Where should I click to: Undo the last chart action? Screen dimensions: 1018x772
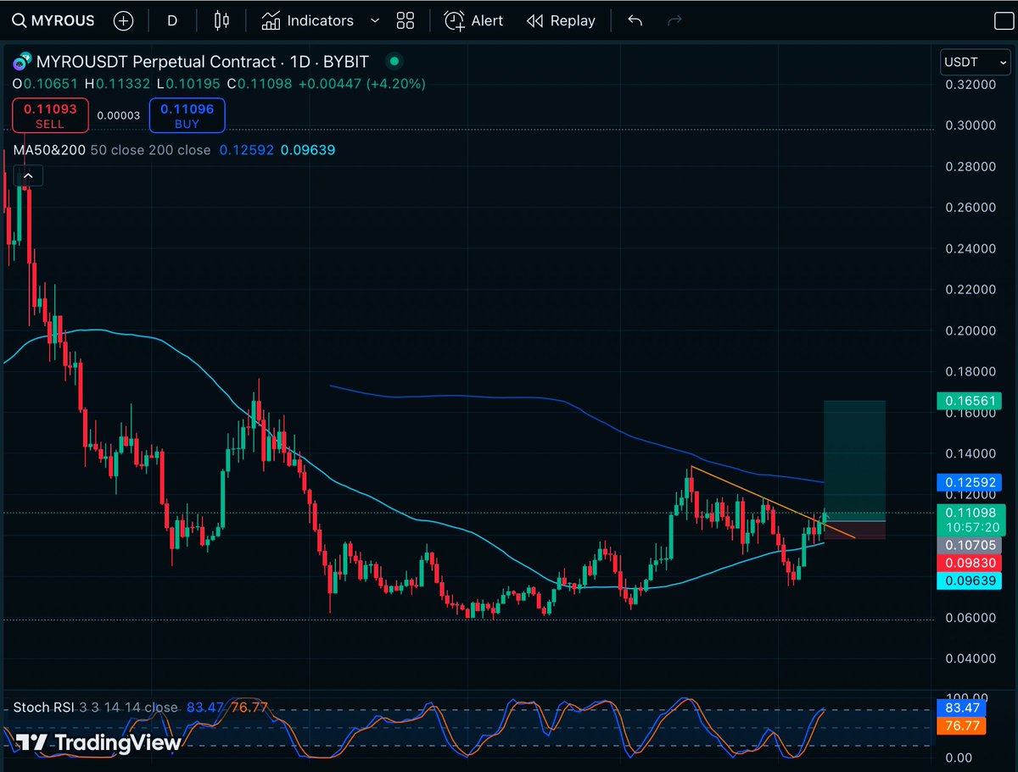coord(635,20)
